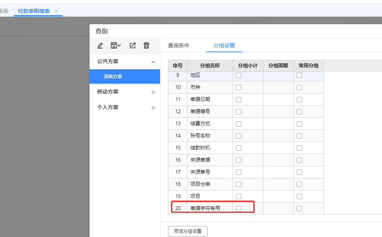This screenshot has height=237, width=382.
Task: Switch to the 查询条件 tab
Action: coord(179,45)
